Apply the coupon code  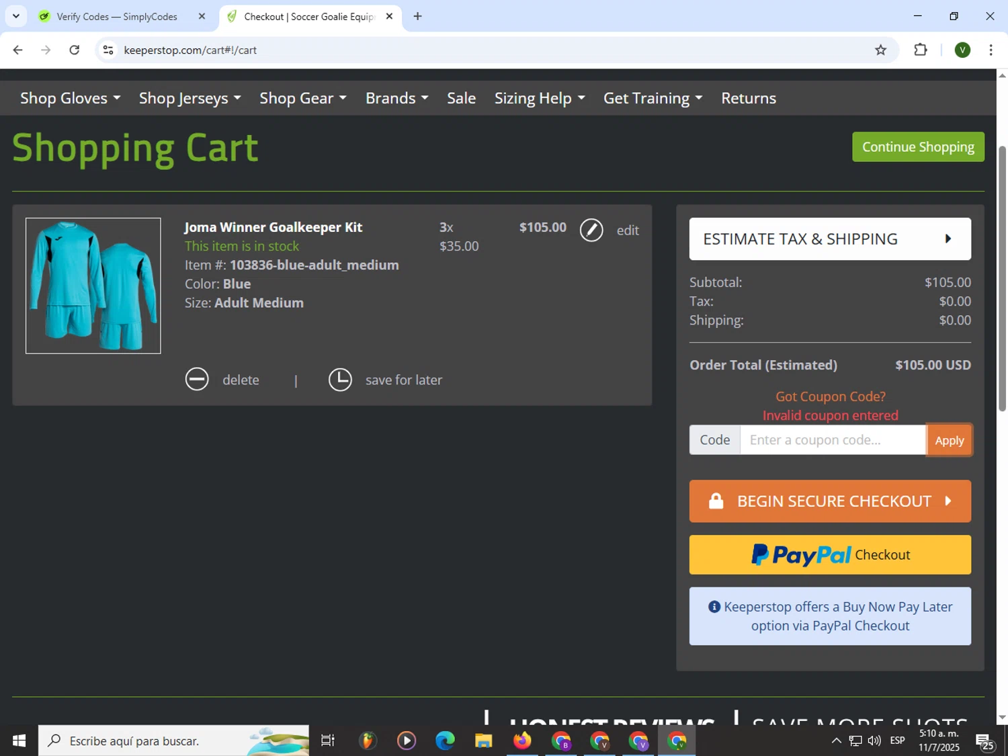(949, 440)
